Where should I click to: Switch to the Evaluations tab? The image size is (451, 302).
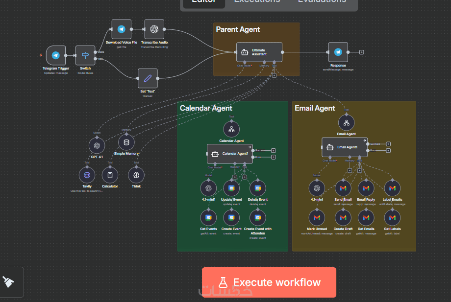click(x=322, y=2)
